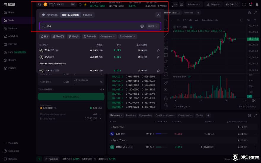Switch to popup Favorites tab
This screenshot has height=163, width=261.
50,15
